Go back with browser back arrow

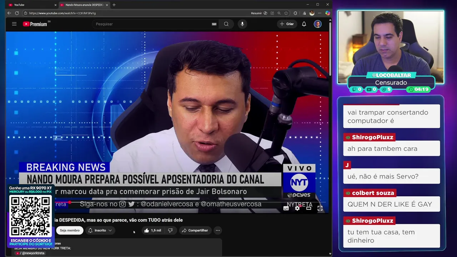tap(9, 13)
